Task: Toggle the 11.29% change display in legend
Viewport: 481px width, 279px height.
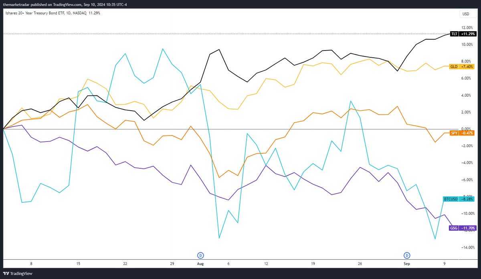Action: click(95, 13)
